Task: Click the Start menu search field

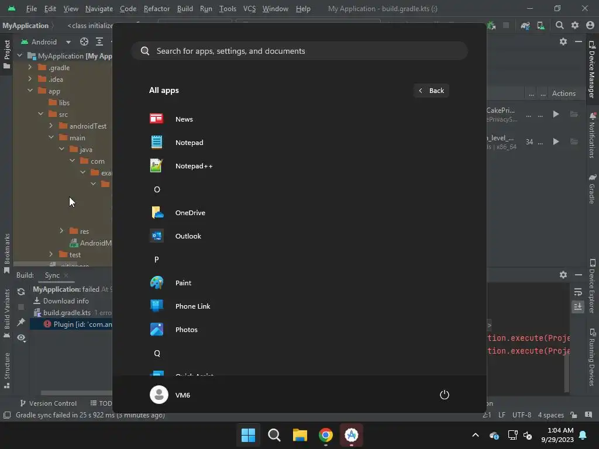Action: pos(299,51)
